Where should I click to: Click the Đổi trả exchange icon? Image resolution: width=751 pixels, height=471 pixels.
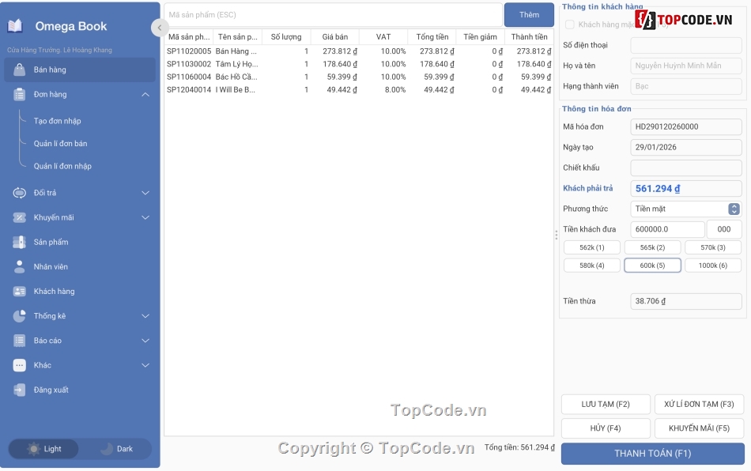pos(19,193)
